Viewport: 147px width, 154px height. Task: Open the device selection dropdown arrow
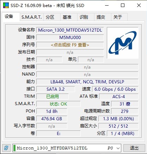point(118,148)
